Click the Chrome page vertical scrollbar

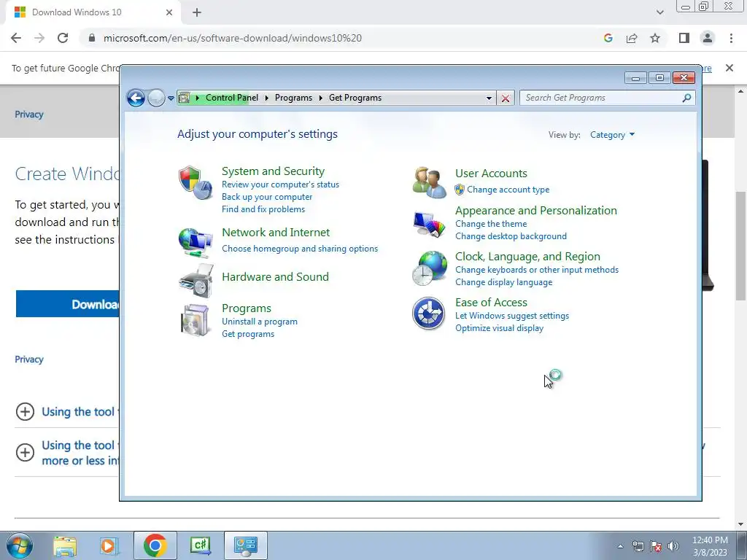click(x=740, y=245)
